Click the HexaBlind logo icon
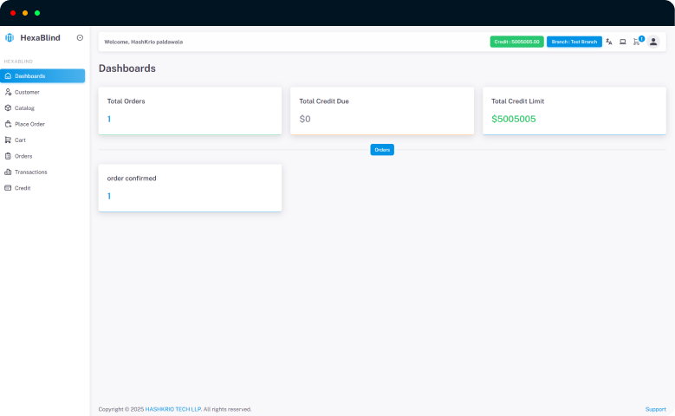 [10, 38]
